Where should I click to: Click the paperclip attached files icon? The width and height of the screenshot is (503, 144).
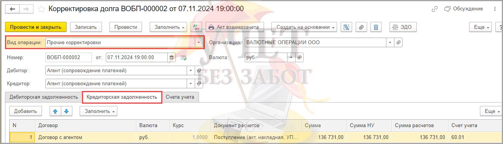pos(362,27)
